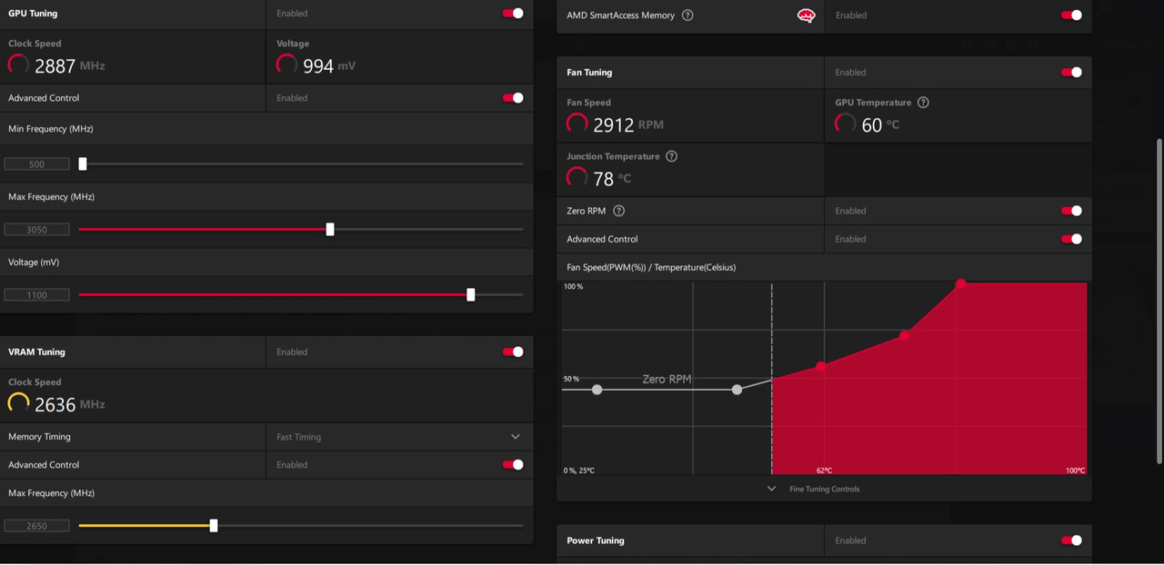The height and width of the screenshot is (565, 1164).
Task: Click the Voltage (mV) slider handle
Action: coord(470,295)
